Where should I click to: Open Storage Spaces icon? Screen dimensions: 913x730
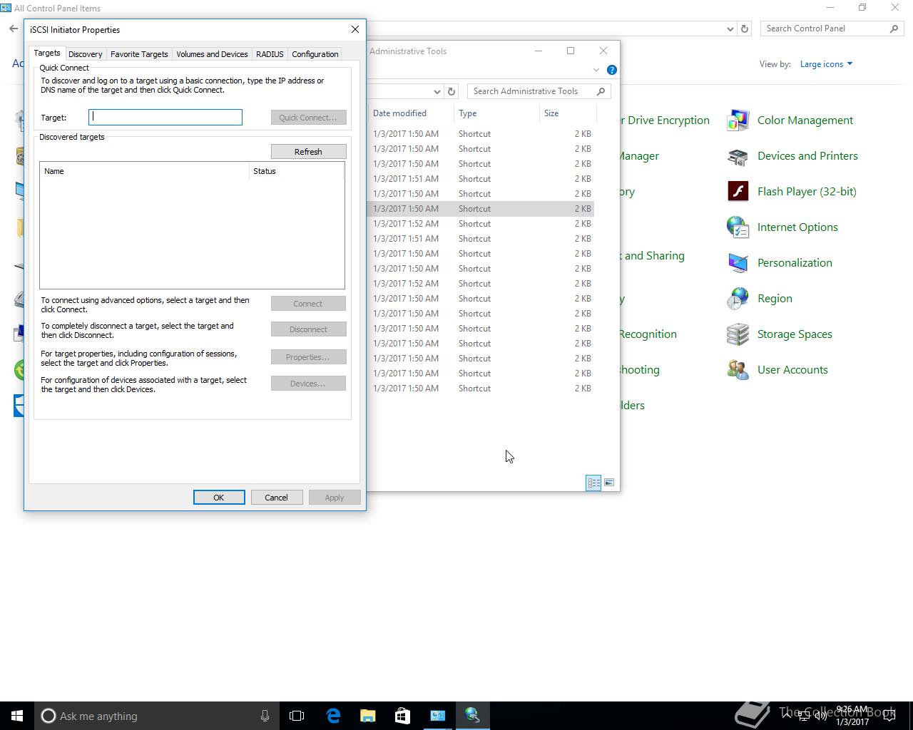pos(738,334)
